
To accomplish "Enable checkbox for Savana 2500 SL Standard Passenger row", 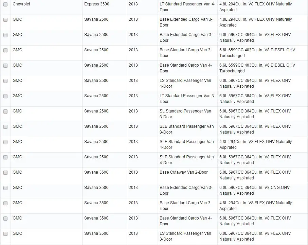I will pos(5,111).
